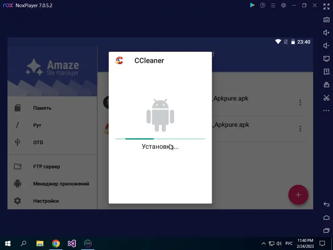Click the installation progress bar
Viewport: 333px width, 250px height.
click(x=160, y=139)
